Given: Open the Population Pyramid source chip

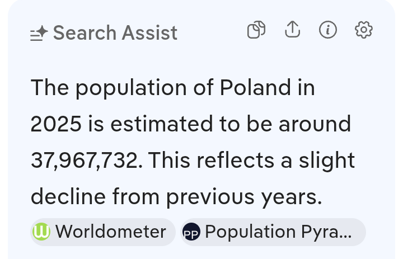Looking at the screenshot, I should point(278,232).
